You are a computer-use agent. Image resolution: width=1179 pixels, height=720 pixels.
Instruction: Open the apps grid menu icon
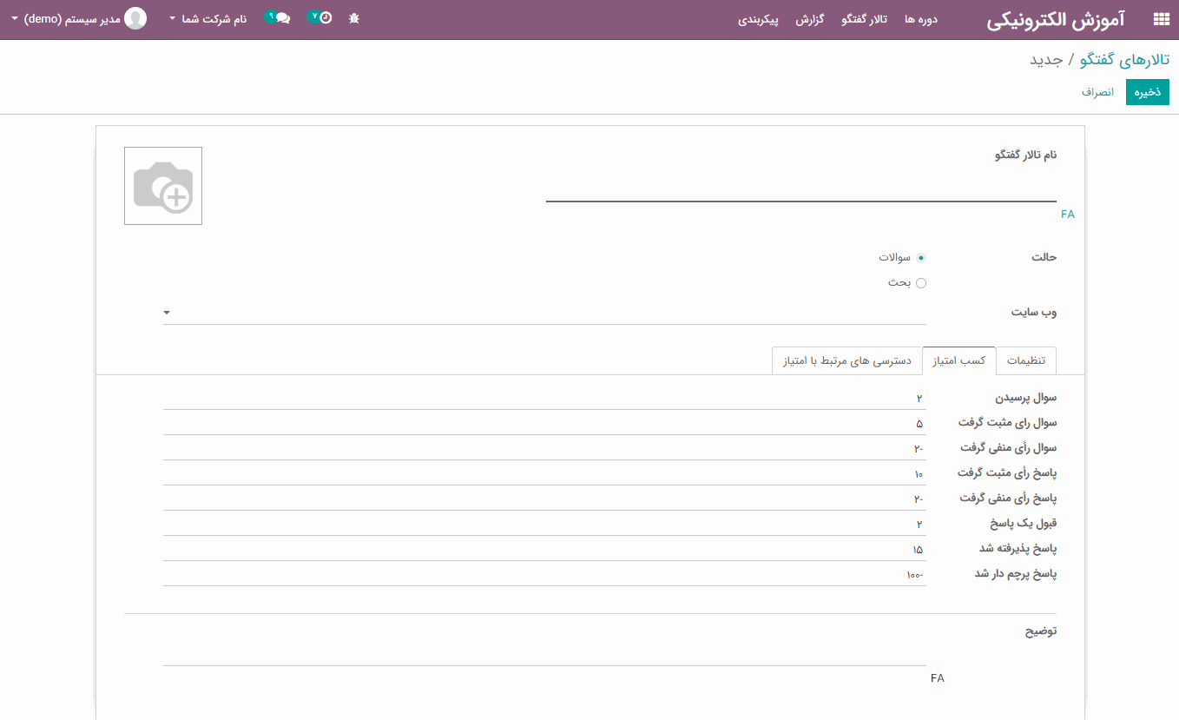(x=1161, y=20)
